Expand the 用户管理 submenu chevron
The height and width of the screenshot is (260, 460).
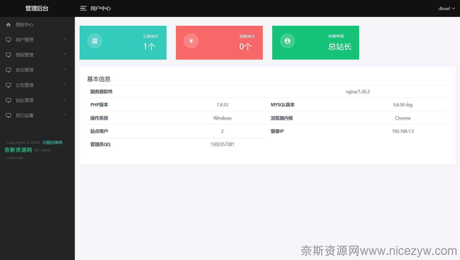click(x=65, y=39)
